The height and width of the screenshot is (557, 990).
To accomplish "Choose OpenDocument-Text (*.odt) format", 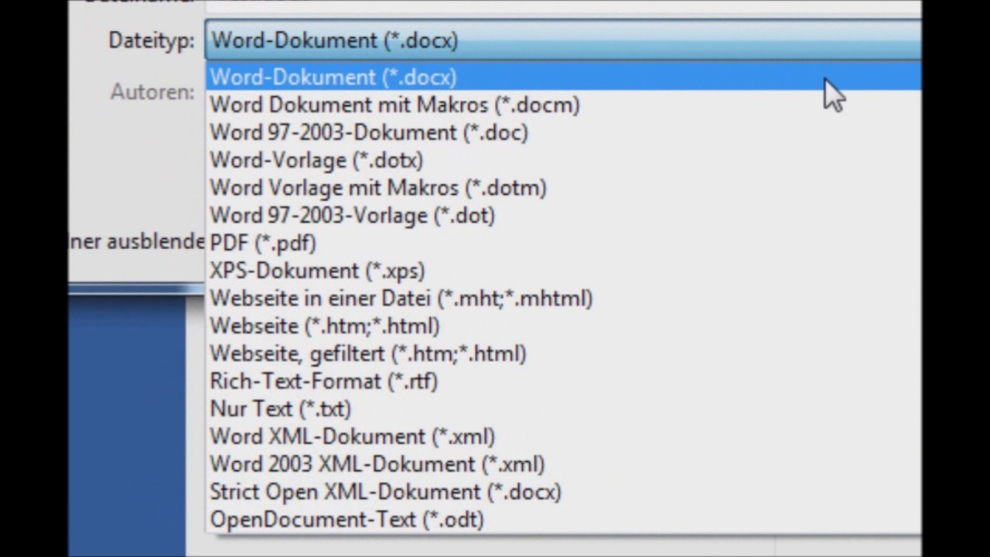I will [563, 519].
